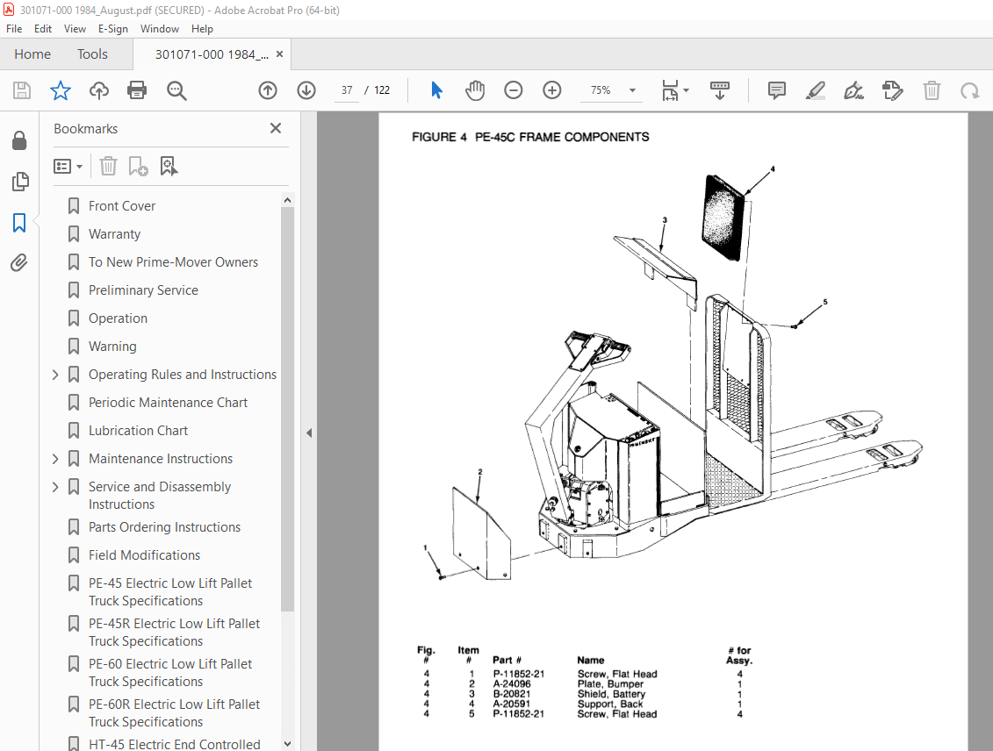Delete pages using the trash icon
993x751 pixels.
pos(932,89)
